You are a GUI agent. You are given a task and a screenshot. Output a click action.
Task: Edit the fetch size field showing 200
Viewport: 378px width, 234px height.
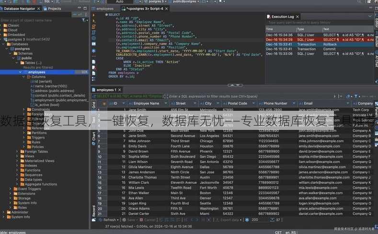coord(259,220)
